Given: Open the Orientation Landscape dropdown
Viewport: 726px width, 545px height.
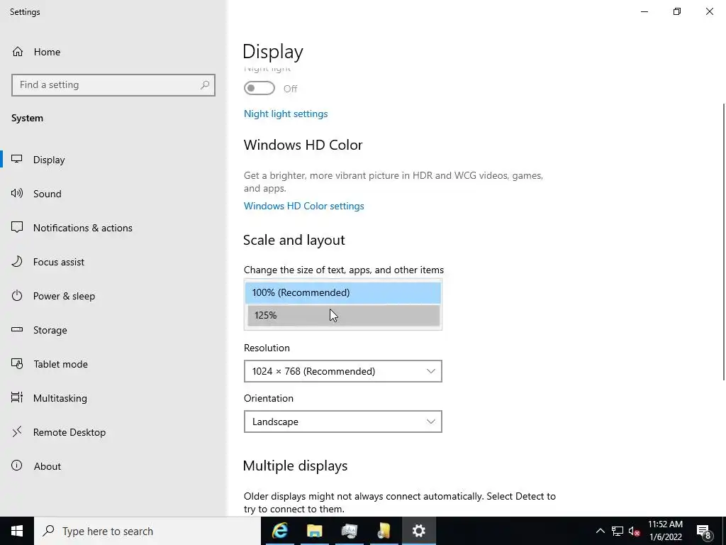Looking at the screenshot, I should coord(342,422).
